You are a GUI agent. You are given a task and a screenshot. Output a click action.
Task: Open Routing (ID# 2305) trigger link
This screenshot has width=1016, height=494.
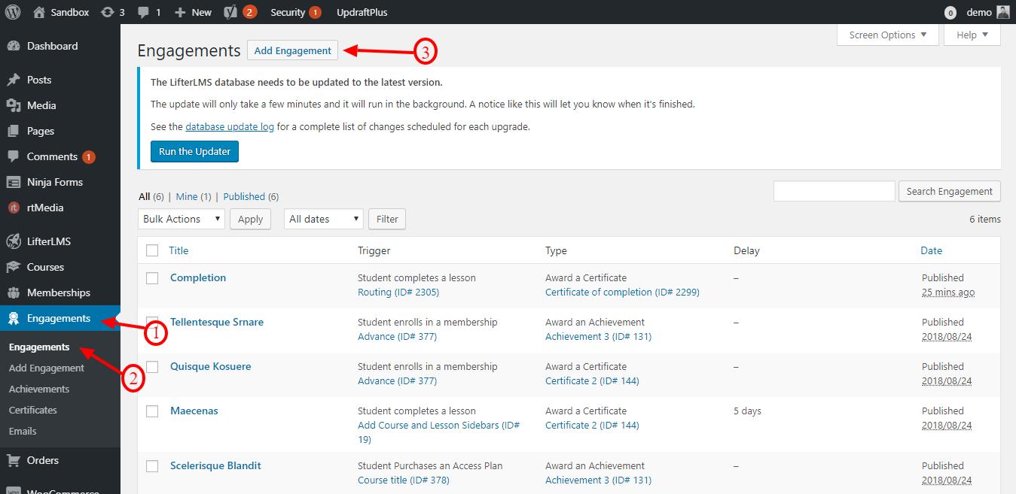click(x=398, y=292)
